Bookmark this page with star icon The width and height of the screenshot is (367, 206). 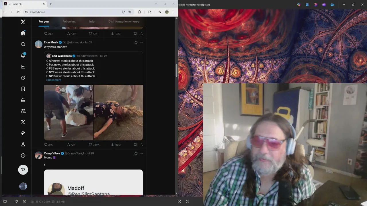coord(130,12)
